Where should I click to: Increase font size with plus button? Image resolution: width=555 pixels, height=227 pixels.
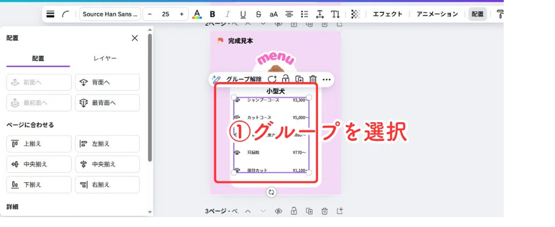tap(182, 14)
